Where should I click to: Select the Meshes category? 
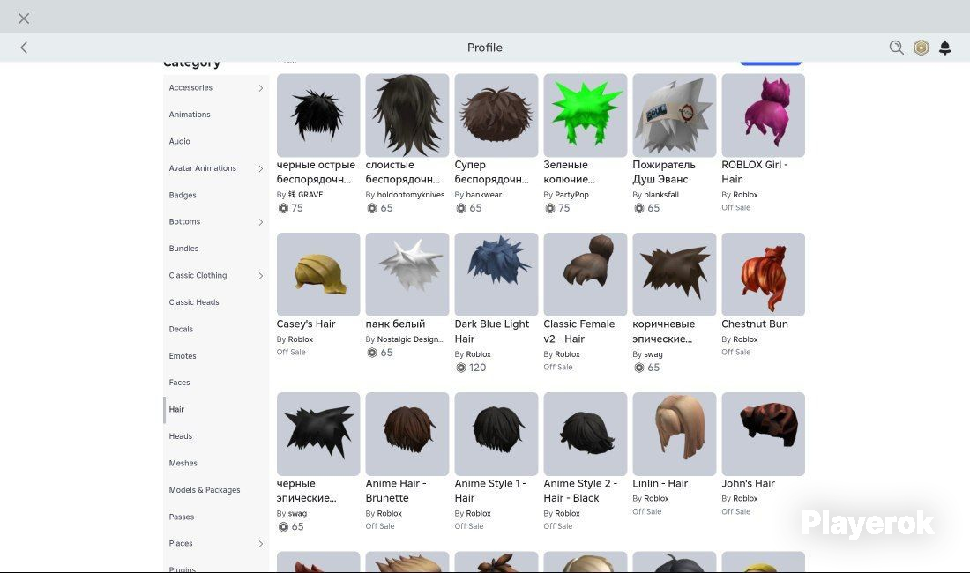pos(183,463)
